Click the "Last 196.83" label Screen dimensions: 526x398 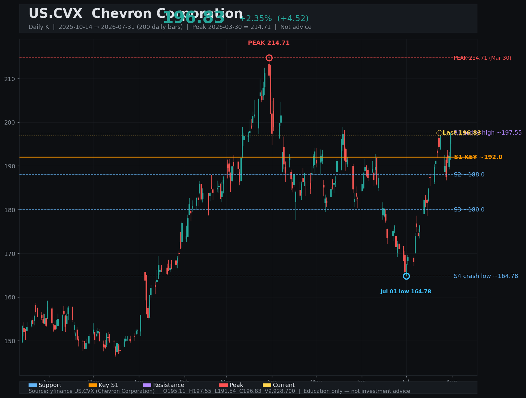[462, 133]
